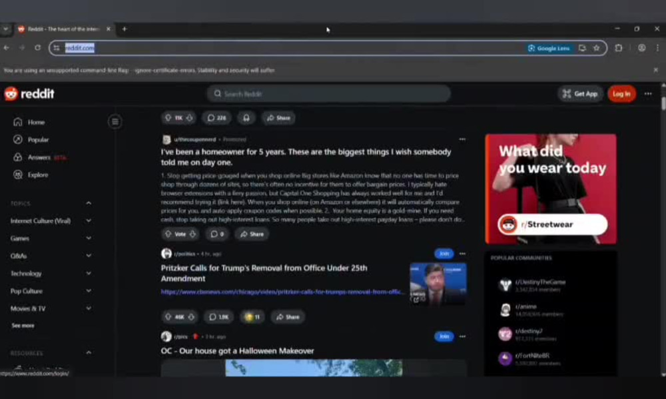Image resolution: width=666 pixels, height=399 pixels.
Task: Expand the Movies & TV topic
Action: coord(89,308)
